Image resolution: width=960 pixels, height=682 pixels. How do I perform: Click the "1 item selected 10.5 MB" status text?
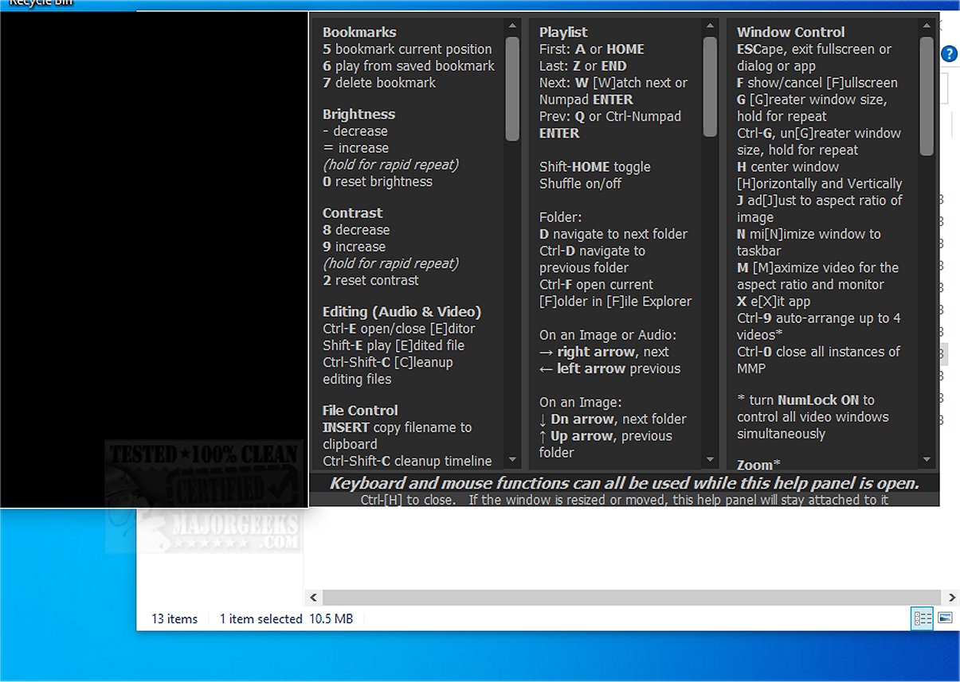286,619
